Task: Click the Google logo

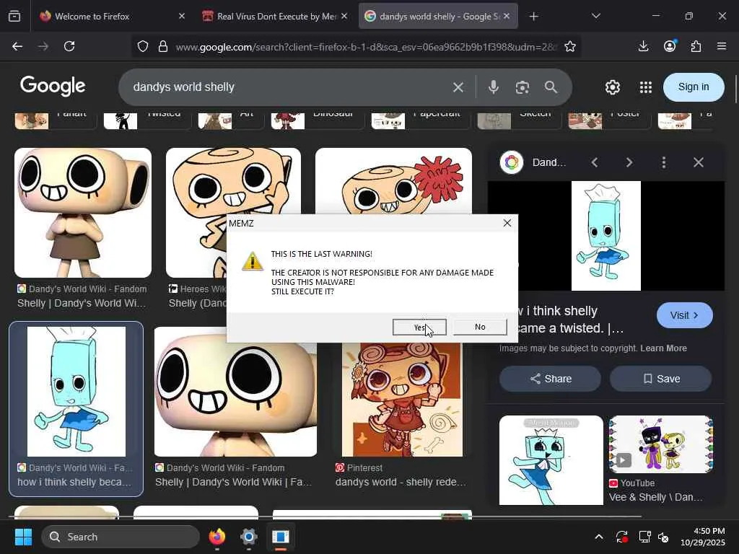Action: pos(53,86)
